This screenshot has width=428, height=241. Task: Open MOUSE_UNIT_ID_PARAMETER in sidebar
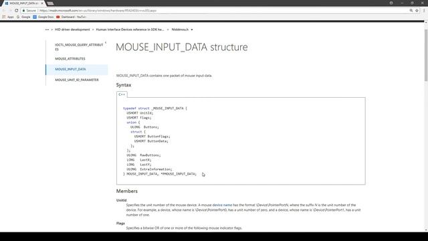(x=77, y=80)
